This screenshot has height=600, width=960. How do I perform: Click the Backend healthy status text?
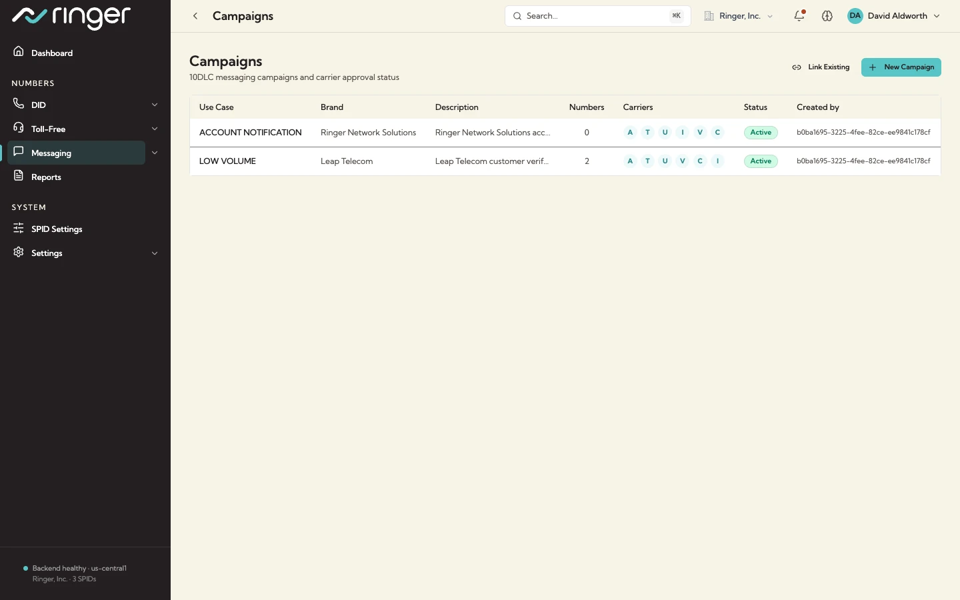click(79, 569)
